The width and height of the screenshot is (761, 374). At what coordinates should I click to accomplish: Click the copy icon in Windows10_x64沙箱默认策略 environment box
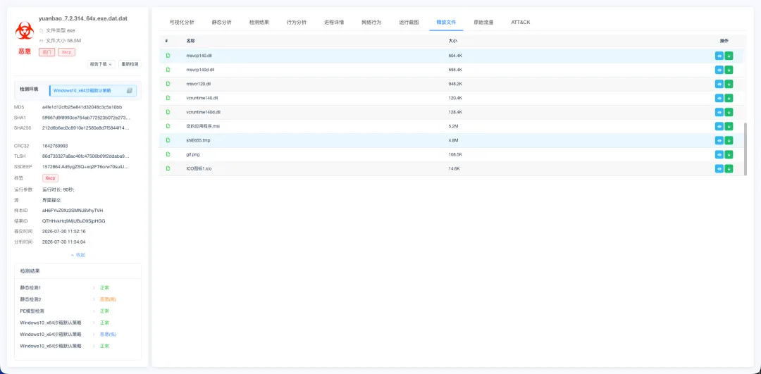coord(130,90)
